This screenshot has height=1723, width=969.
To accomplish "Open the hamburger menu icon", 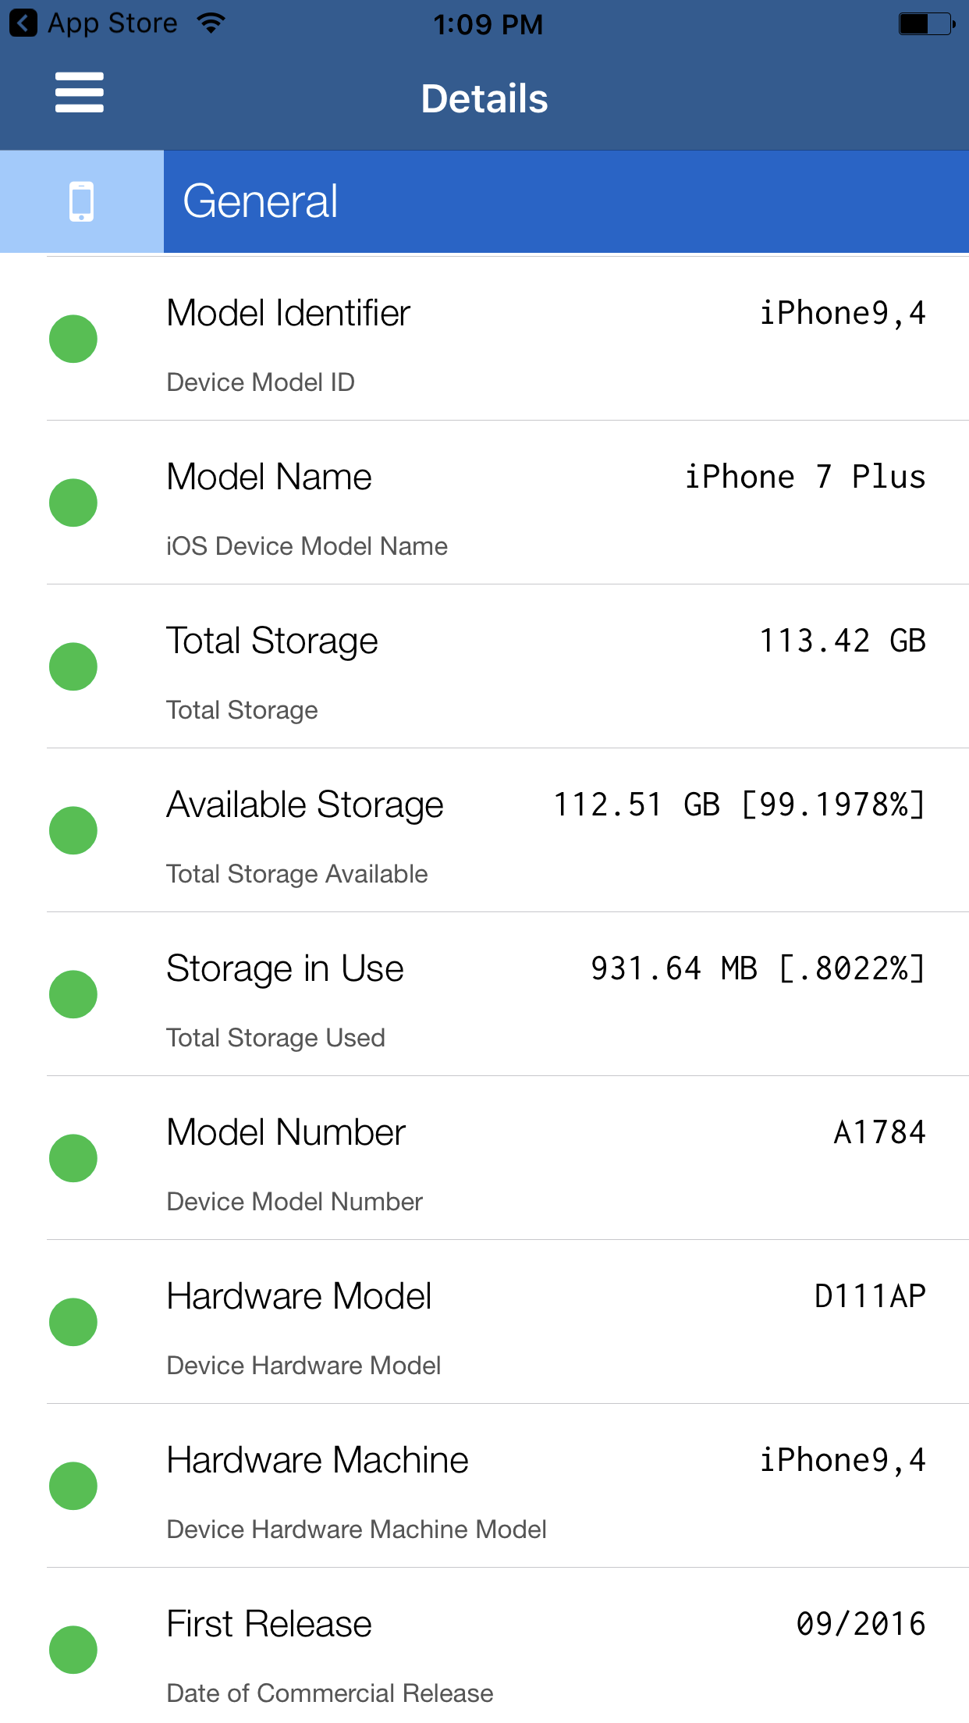I will 79,93.
